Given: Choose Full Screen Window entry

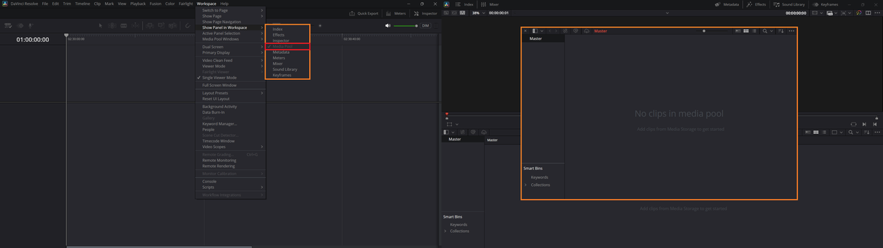Looking at the screenshot, I should pos(230,85).
